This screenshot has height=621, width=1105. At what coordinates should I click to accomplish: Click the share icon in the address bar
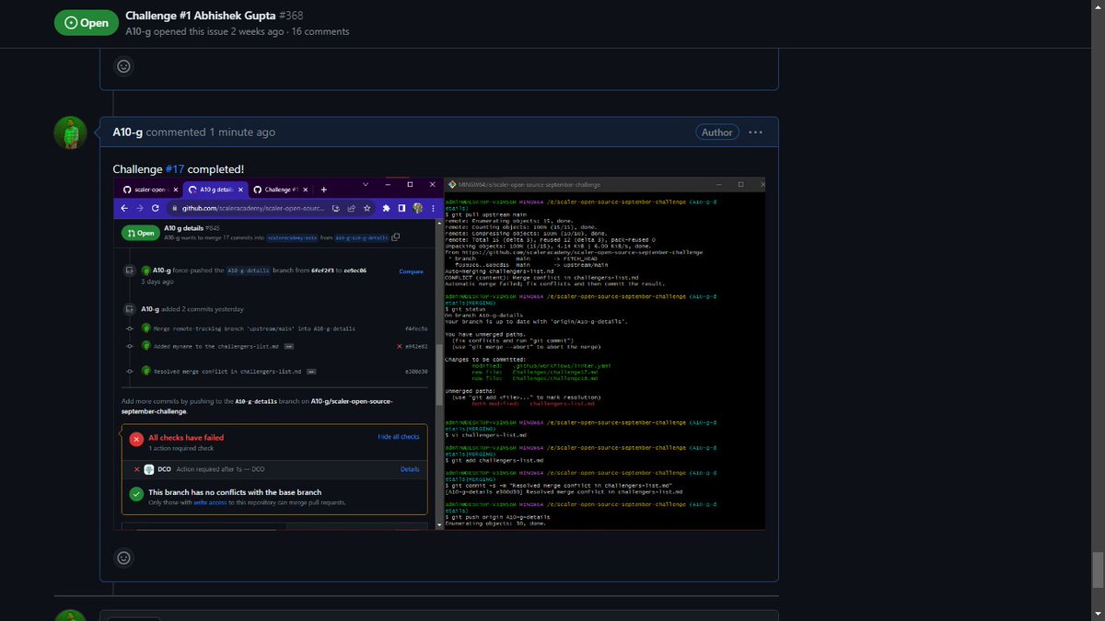pos(351,208)
